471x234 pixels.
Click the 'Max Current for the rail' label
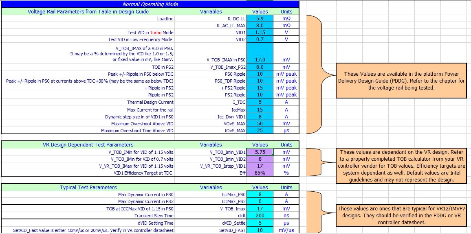(x=150, y=109)
